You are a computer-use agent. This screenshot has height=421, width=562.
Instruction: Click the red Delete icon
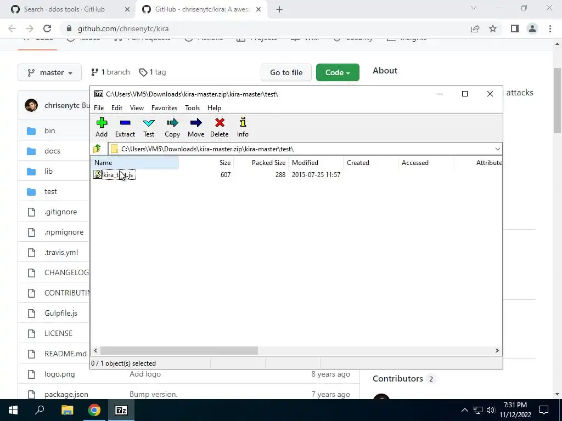220,127
